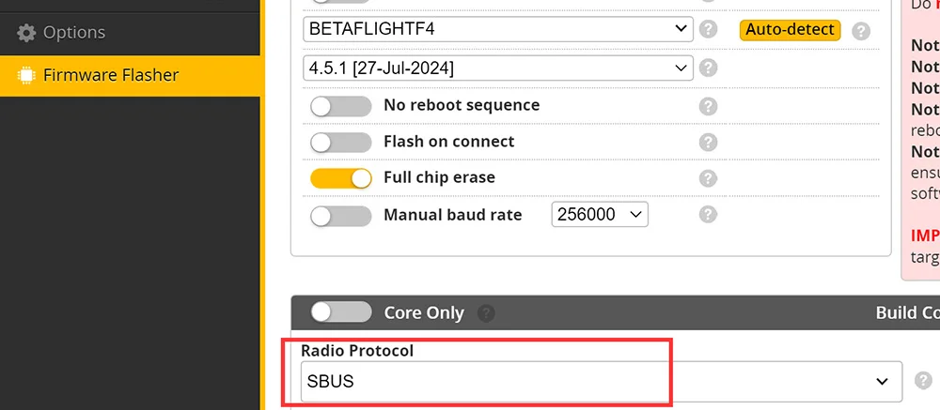Viewport: 940px width, 410px height.
Task: Click help icon beside firmware version dropdown
Action: 709,68
